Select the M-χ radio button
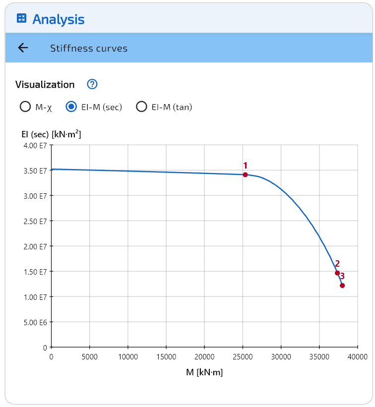The width and height of the screenshot is (375, 407). 24,107
